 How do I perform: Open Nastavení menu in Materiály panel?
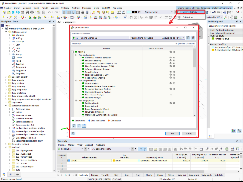click(100, 145)
